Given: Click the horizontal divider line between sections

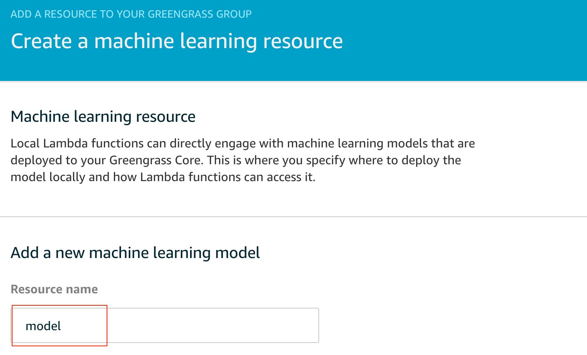Looking at the screenshot, I should (x=293, y=217).
